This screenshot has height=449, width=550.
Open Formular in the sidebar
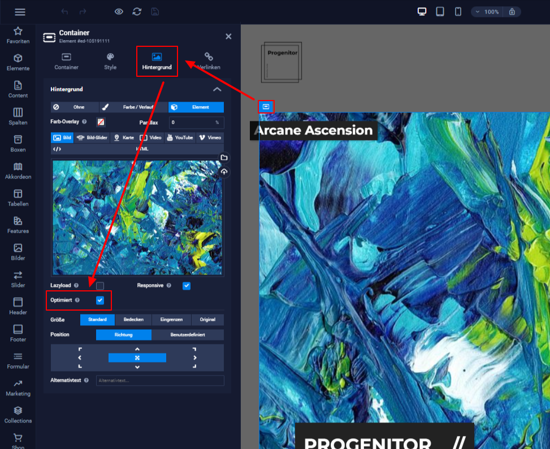point(18,361)
